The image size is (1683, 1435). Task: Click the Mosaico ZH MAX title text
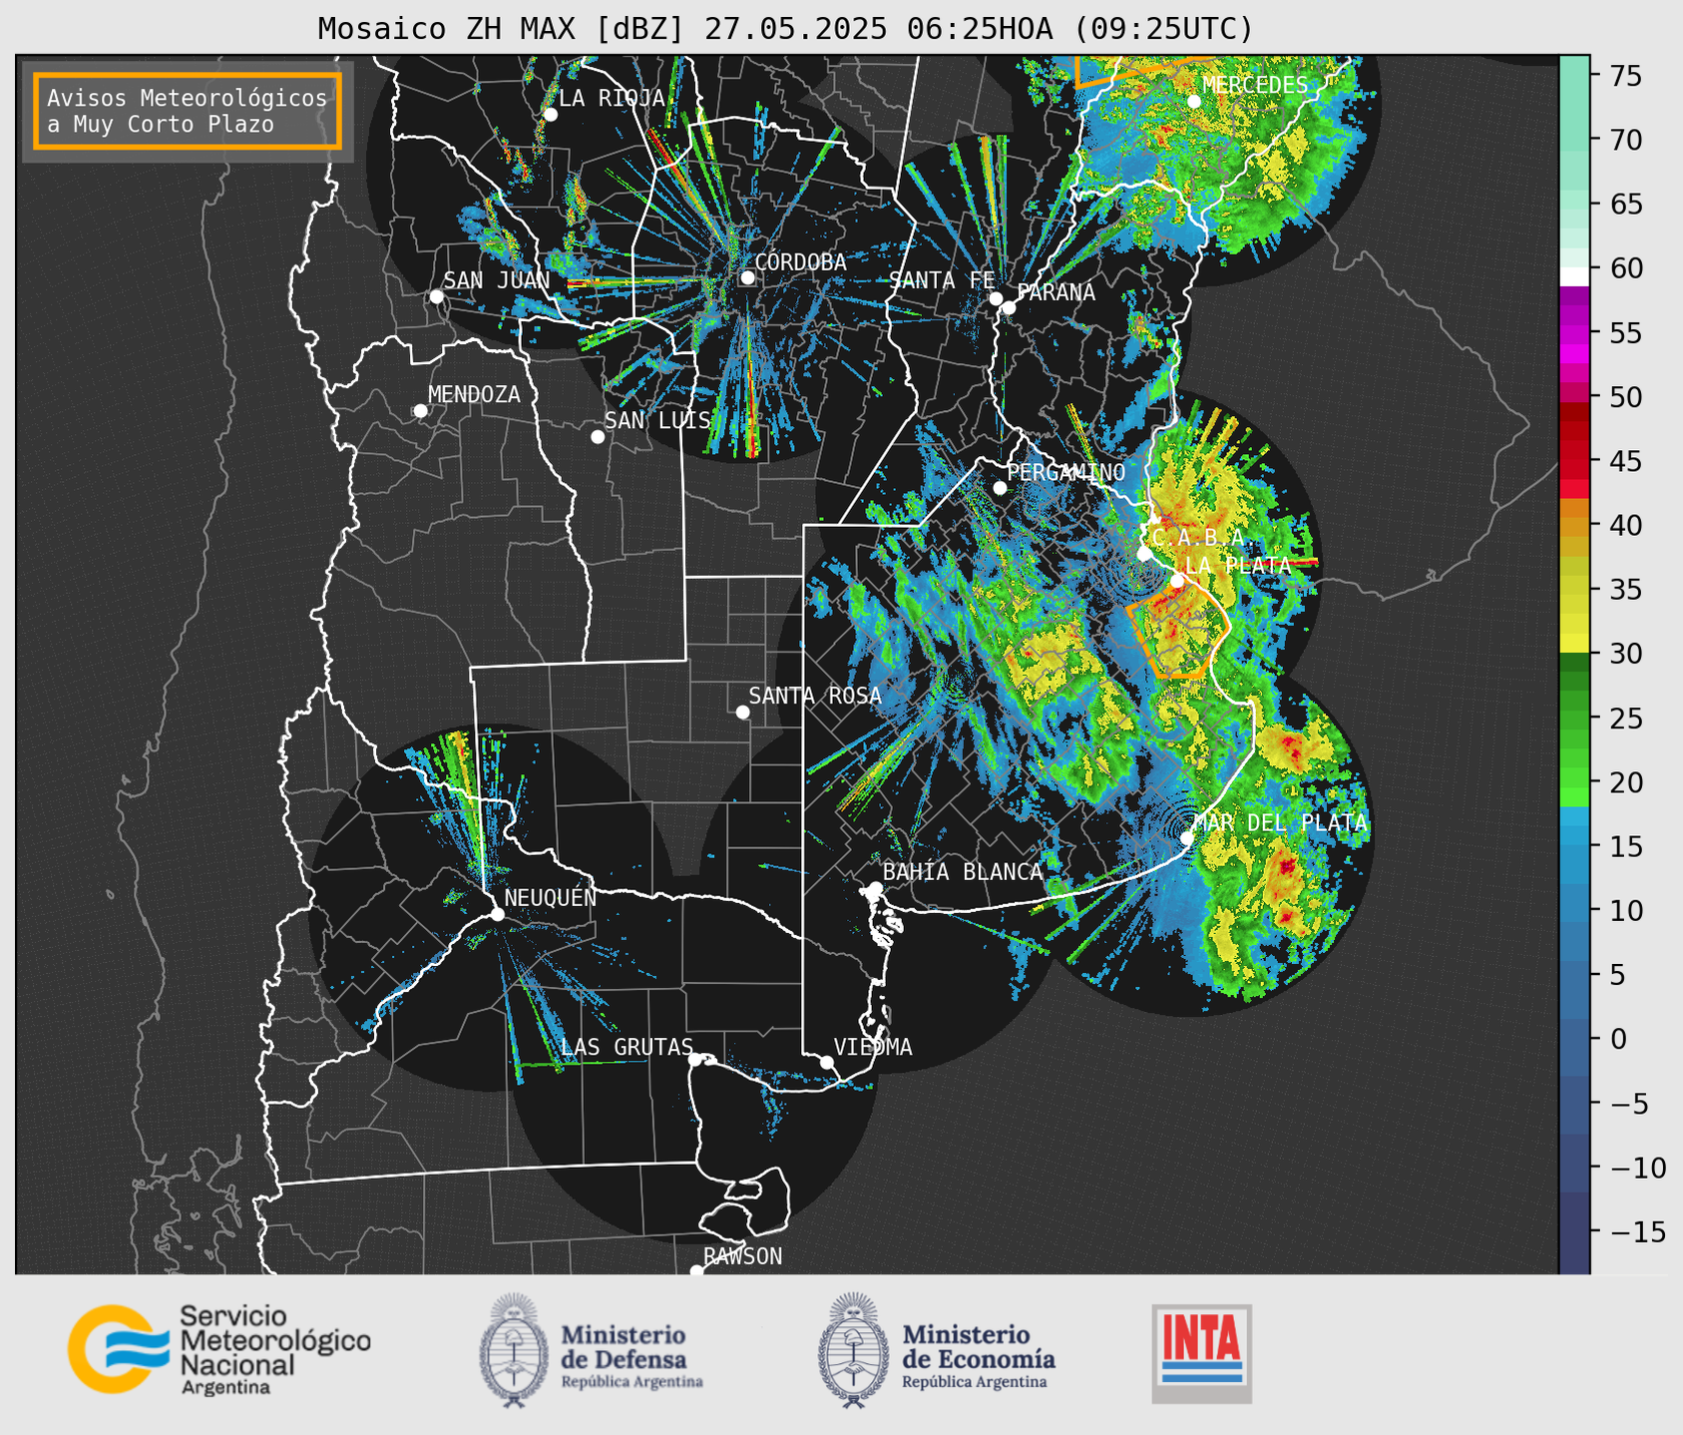[x=785, y=29]
